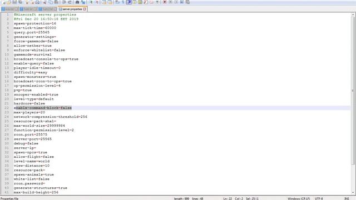Click the 'Ln : 22' status entry
The height and width of the screenshot is (200, 356).
(228, 198)
